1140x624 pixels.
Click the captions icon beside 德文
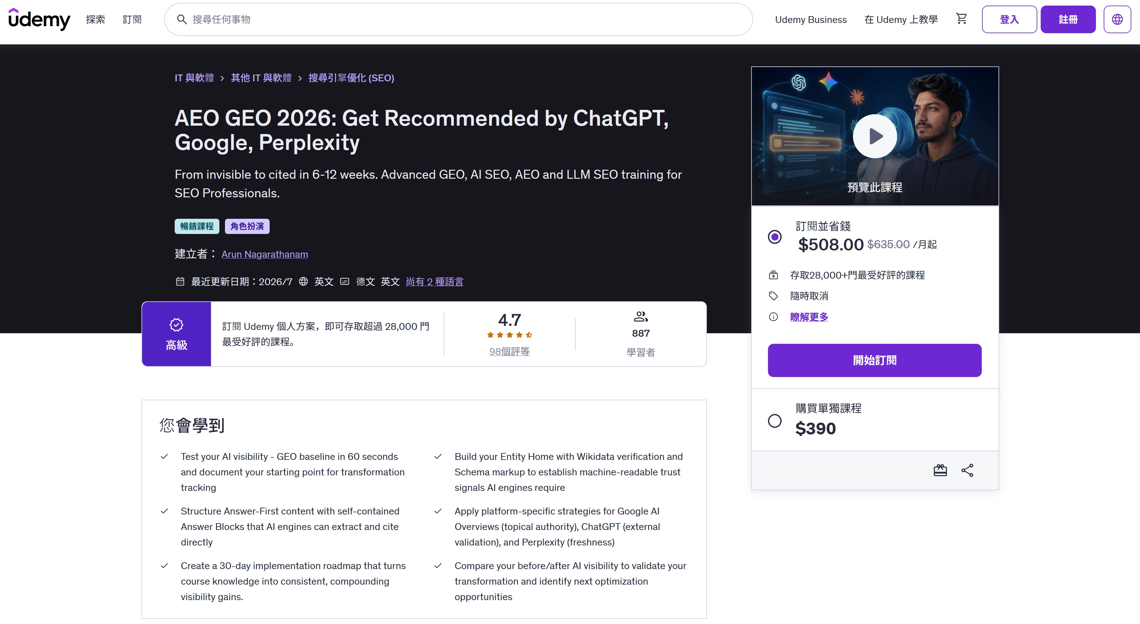[345, 281]
